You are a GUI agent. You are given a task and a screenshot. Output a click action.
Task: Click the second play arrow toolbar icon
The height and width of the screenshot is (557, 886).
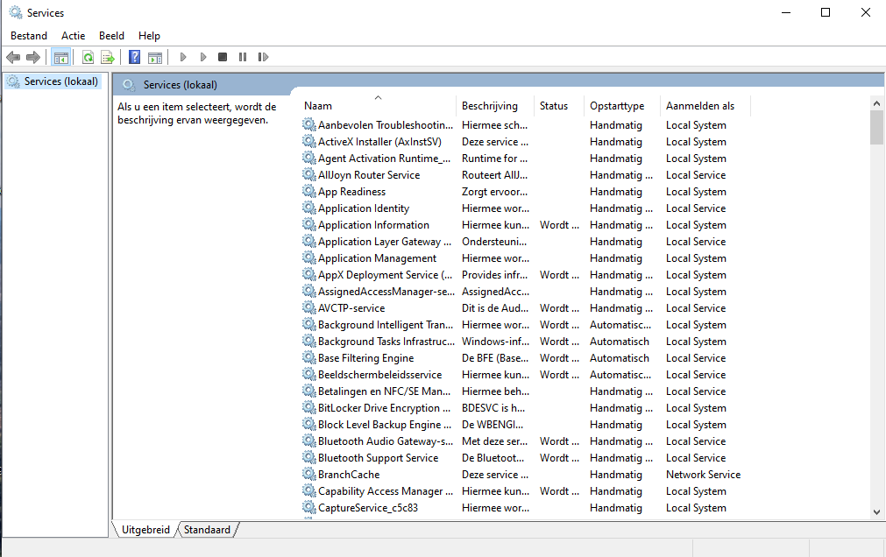coord(203,57)
